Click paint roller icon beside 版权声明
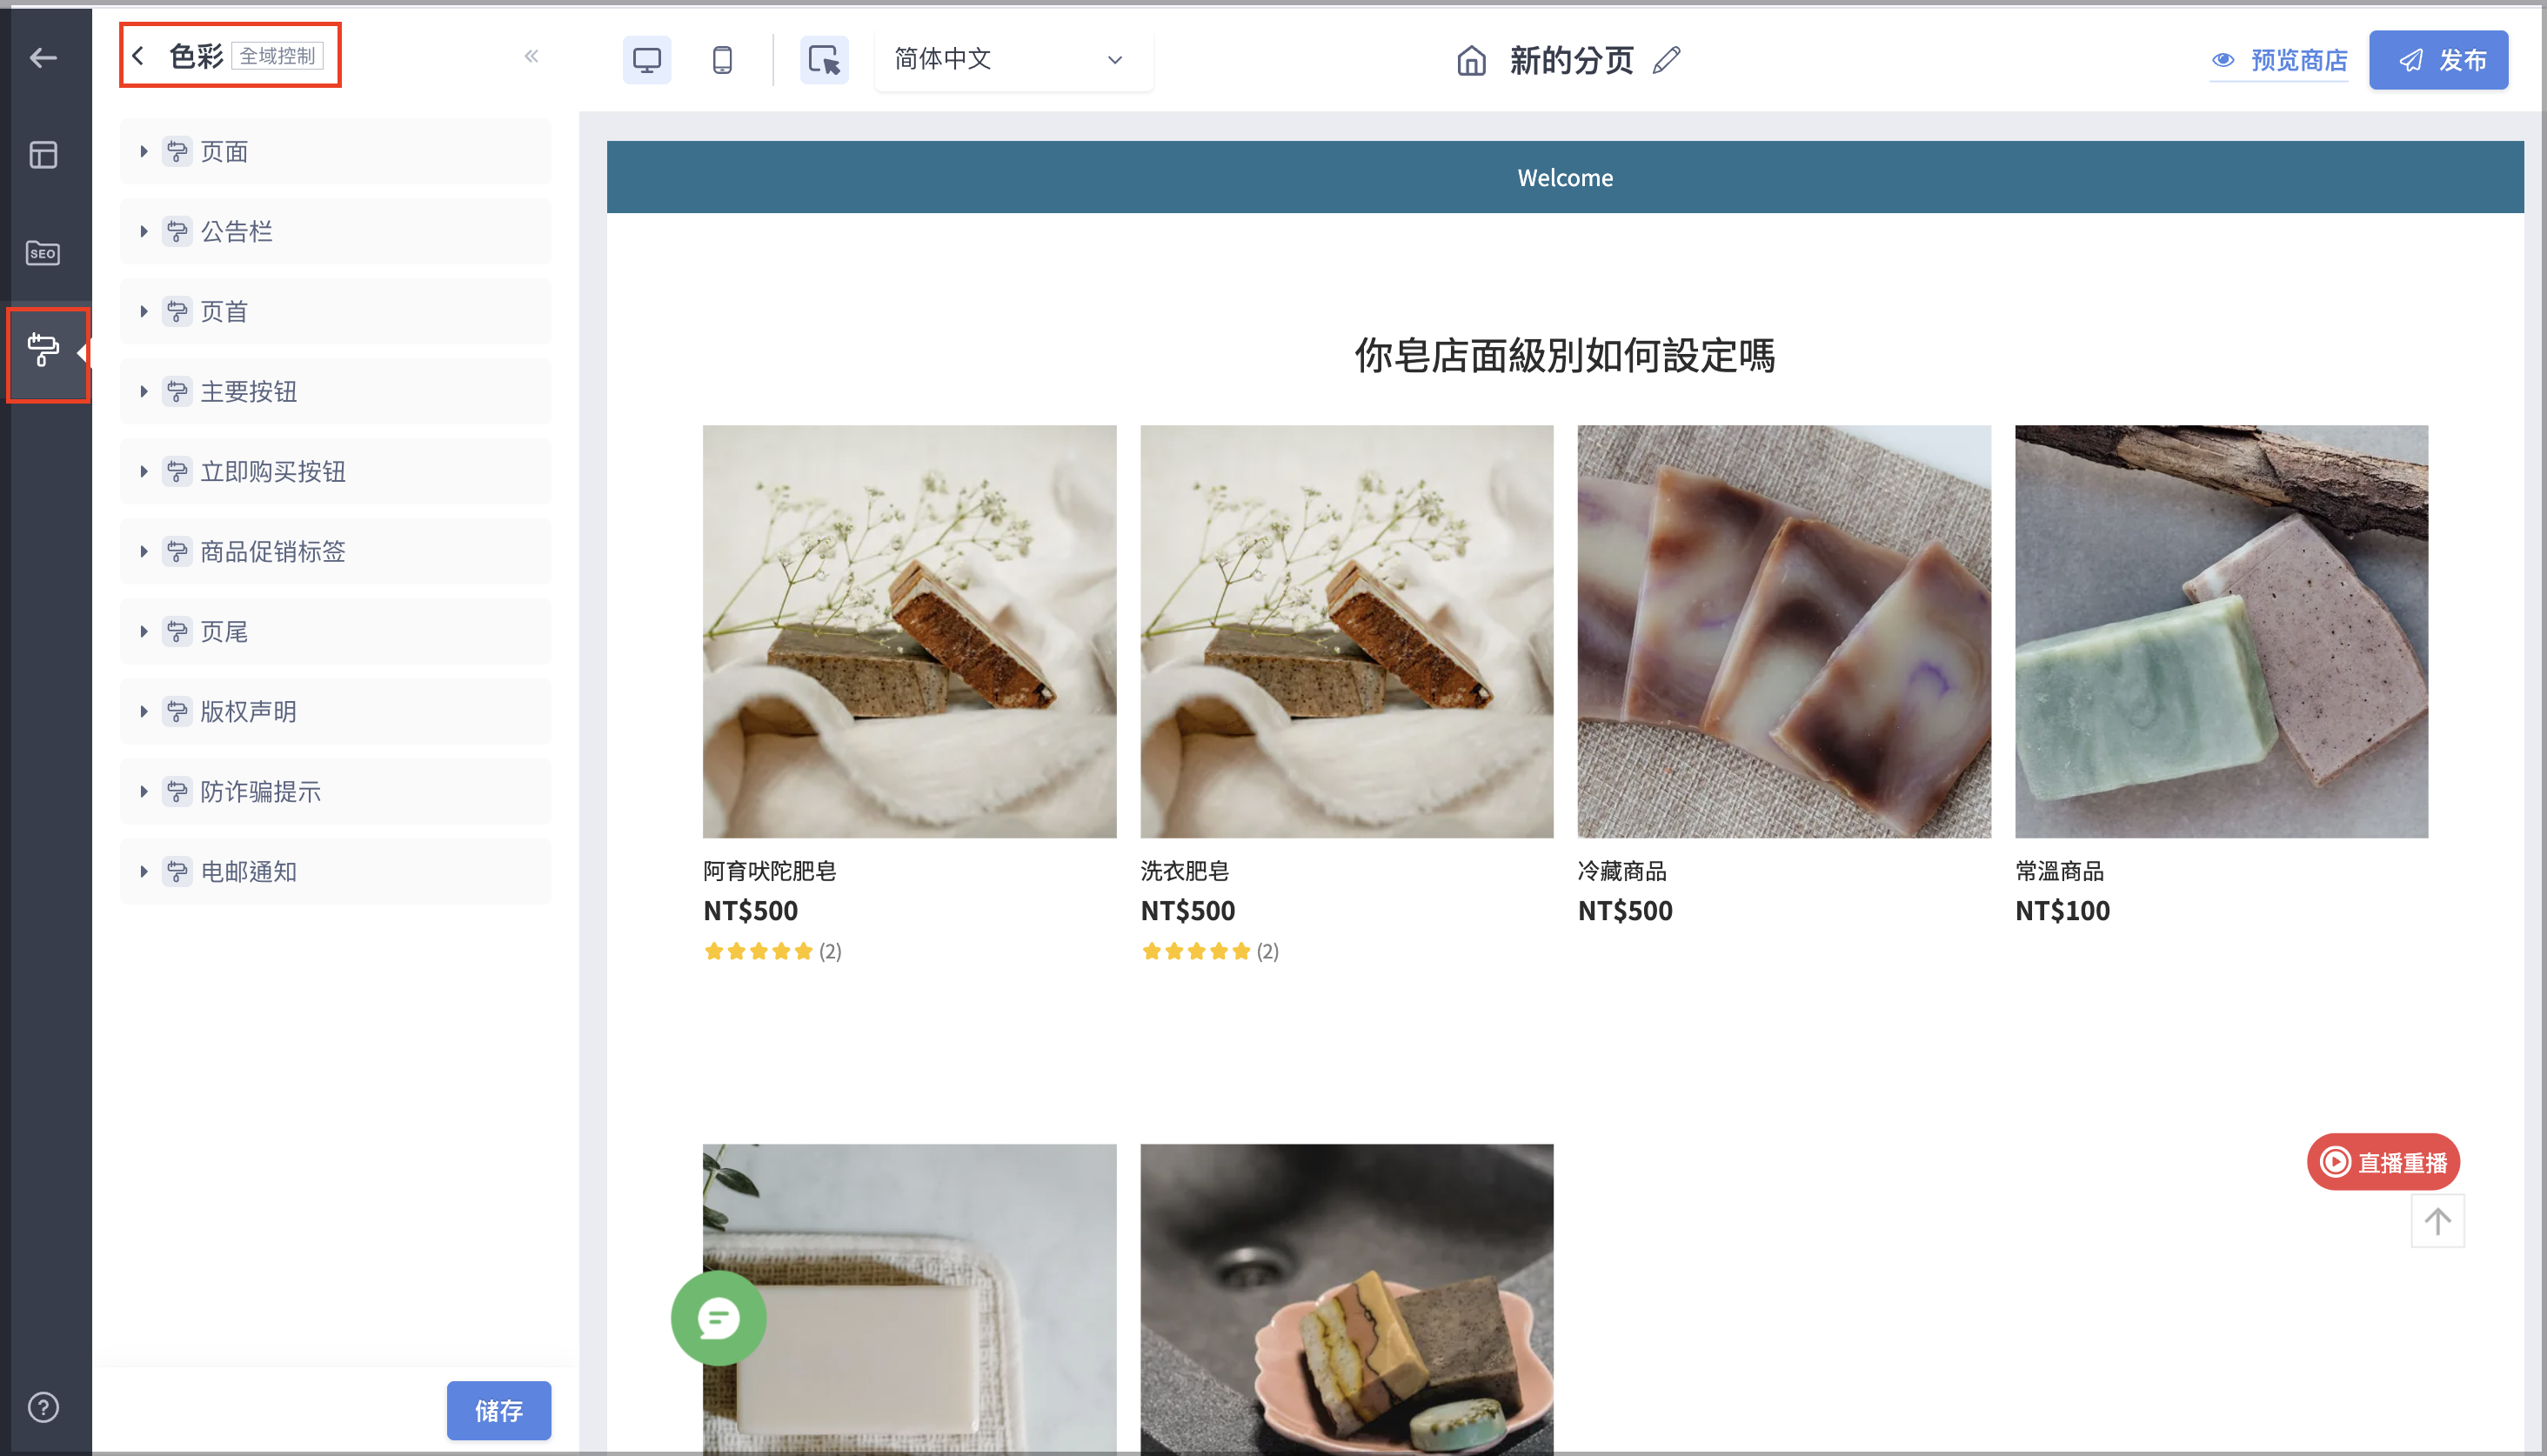The height and width of the screenshot is (1456, 2547). click(177, 712)
